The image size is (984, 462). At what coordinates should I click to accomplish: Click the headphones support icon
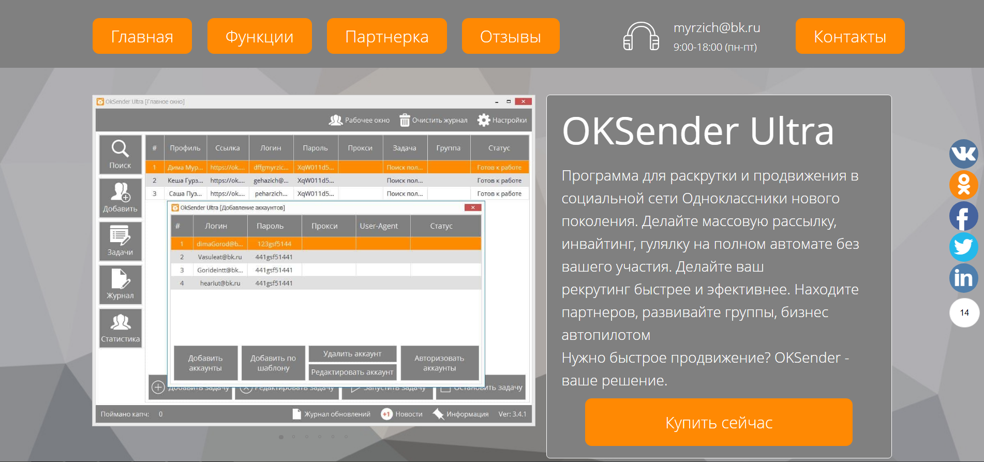pos(641,36)
